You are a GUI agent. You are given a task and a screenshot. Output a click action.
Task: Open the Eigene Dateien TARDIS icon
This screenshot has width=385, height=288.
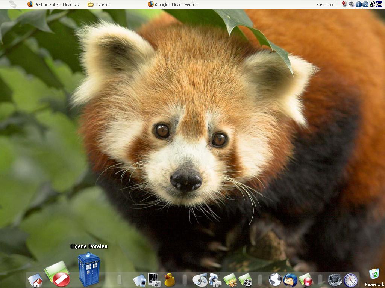[x=89, y=269]
